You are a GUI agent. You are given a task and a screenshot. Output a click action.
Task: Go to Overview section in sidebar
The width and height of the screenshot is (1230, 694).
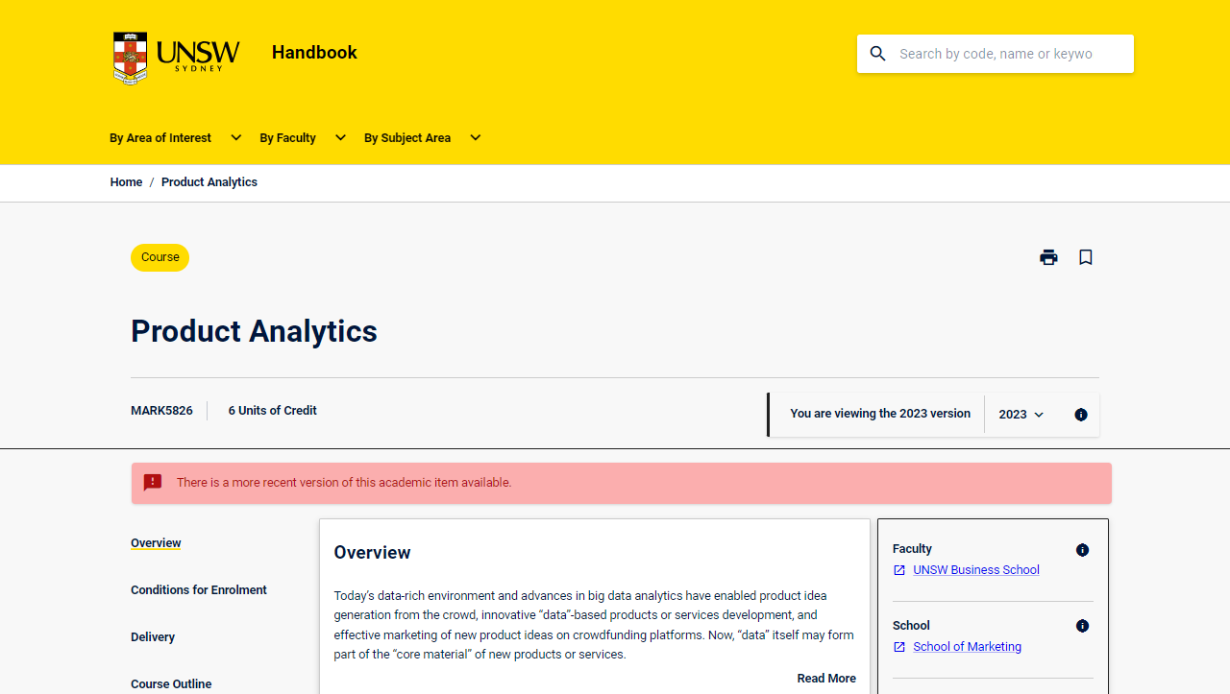(x=156, y=543)
